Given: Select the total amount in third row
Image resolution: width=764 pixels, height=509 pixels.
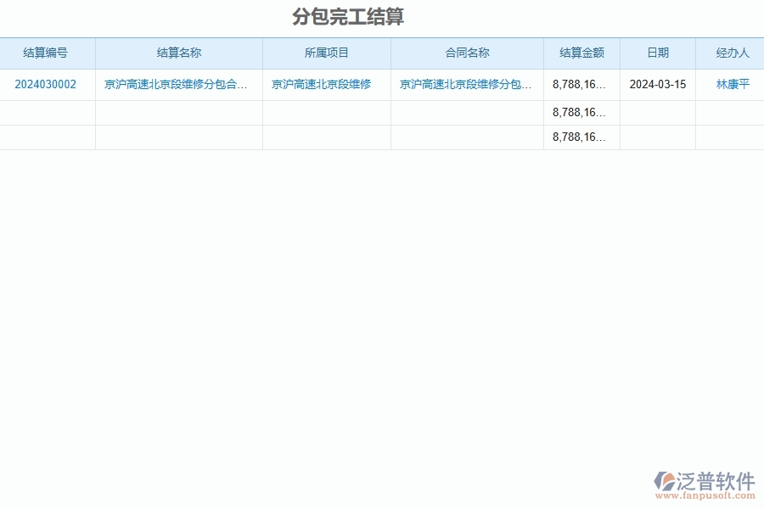Looking at the screenshot, I should click(581, 137).
